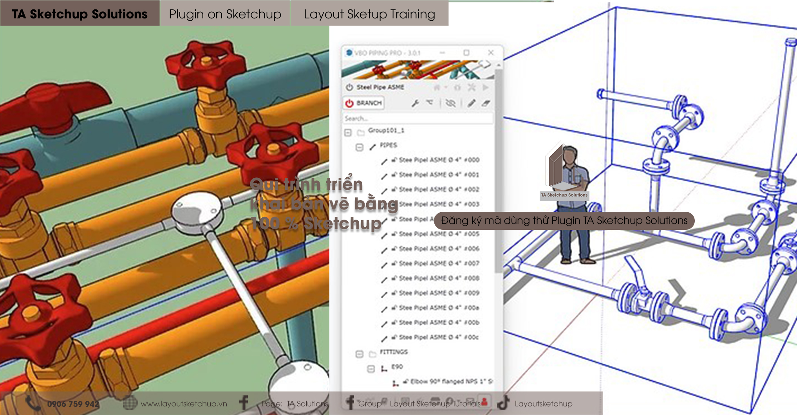Viewport: 797px width, 415px height.
Task: Click the asterisk-shaped icon in the Steel Pipe ASME row
Action: 472,87
